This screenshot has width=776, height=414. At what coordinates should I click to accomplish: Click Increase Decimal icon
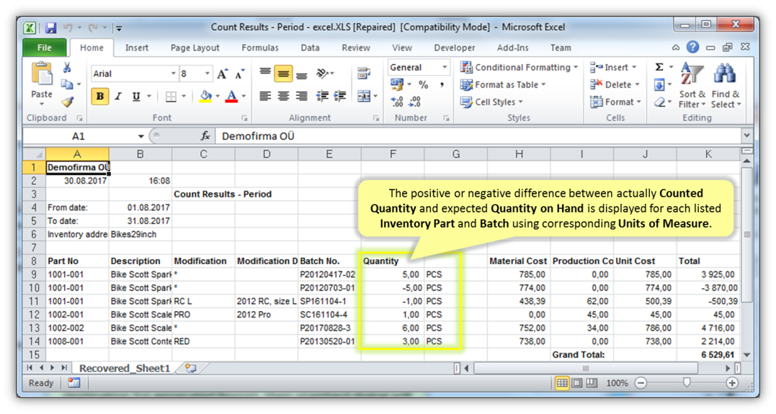pos(397,102)
